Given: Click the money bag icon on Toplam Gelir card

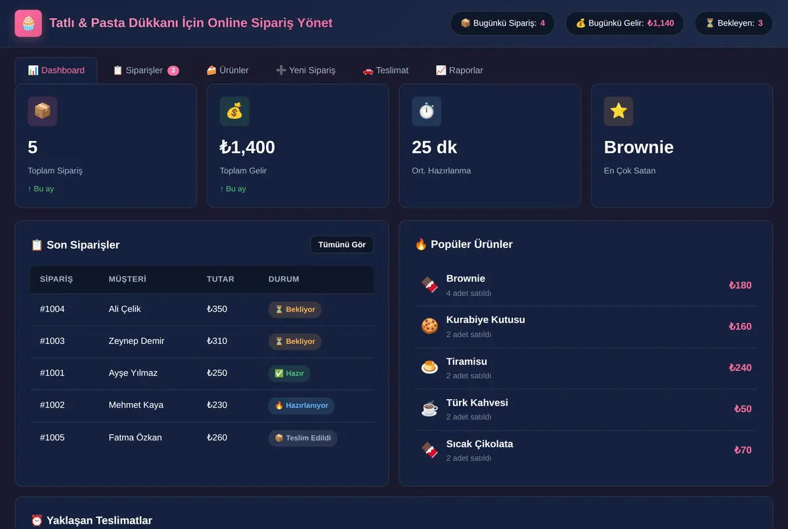Looking at the screenshot, I should click(x=234, y=112).
